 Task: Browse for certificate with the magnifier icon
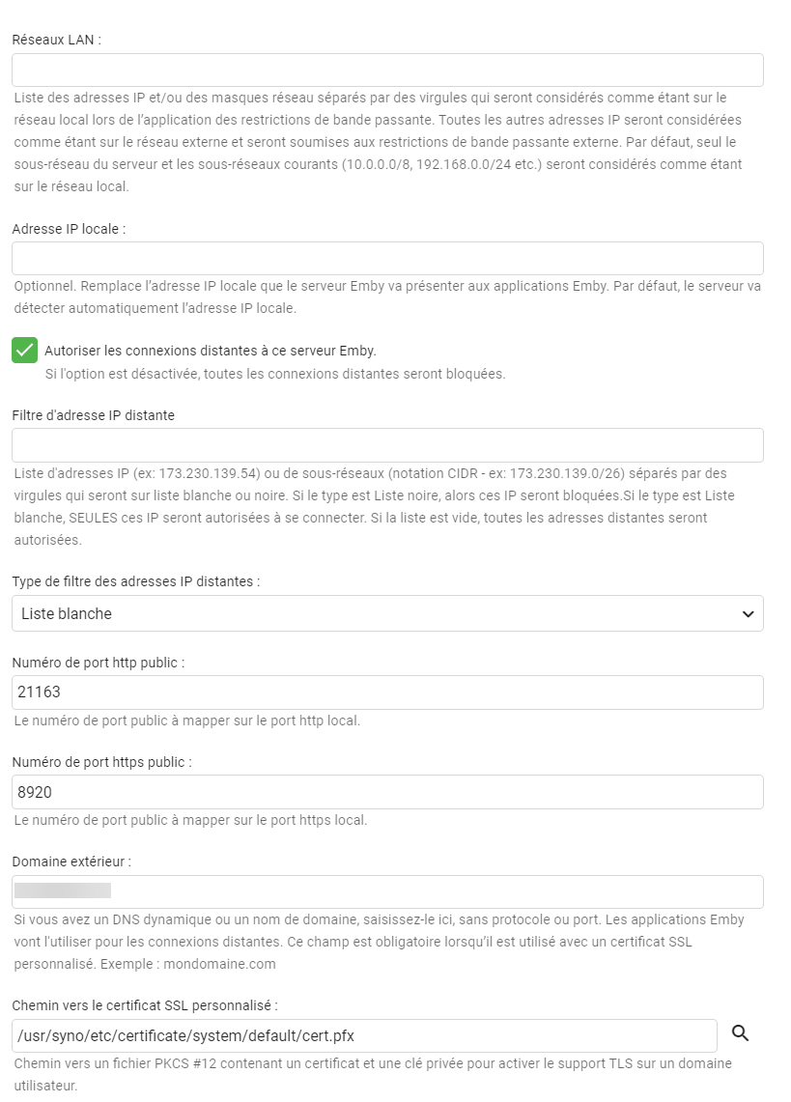coord(741,1033)
